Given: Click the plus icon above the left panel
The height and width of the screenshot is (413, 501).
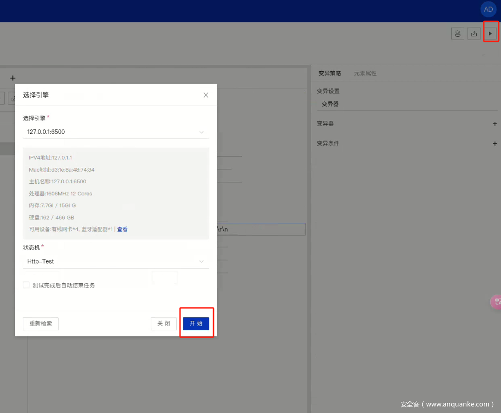Looking at the screenshot, I should 13,78.
